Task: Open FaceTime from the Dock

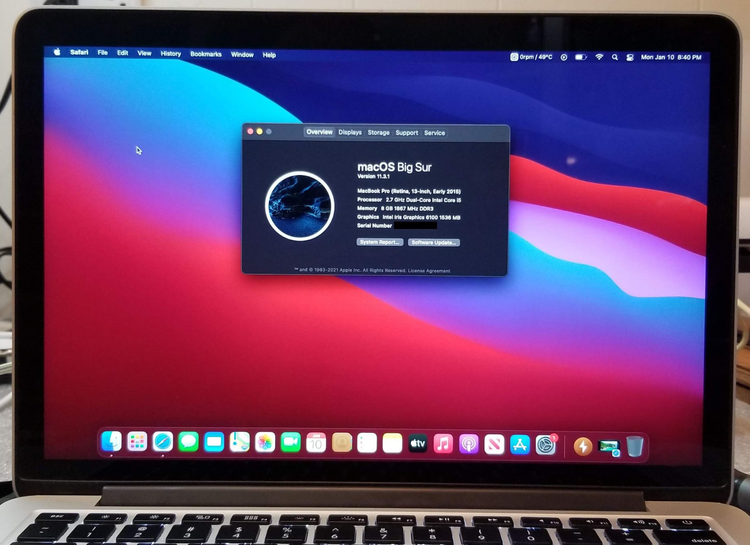Action: [291, 443]
